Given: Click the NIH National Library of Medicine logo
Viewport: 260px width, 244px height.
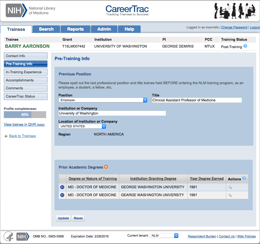Looking at the screenshot, I should pos(31,10).
